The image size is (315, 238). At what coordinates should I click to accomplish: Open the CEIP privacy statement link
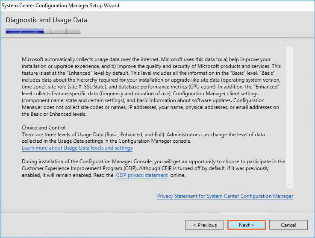(x=142, y=175)
